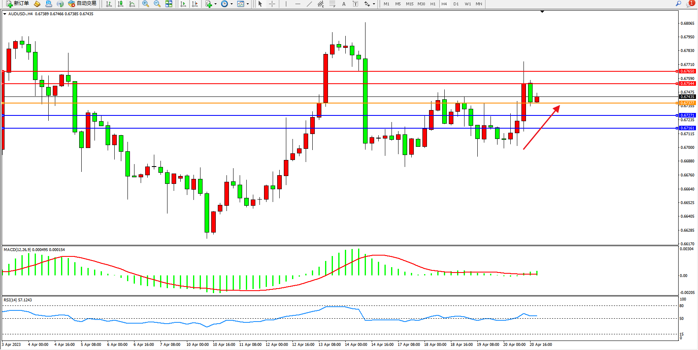Click the zoom out magnifier icon
The image size is (698, 350).
coord(157,4)
